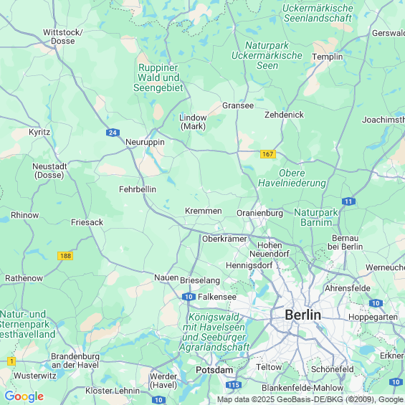This screenshot has width=405, height=405.
Task: Select the Naturpark Barnim label
Action: point(316,217)
